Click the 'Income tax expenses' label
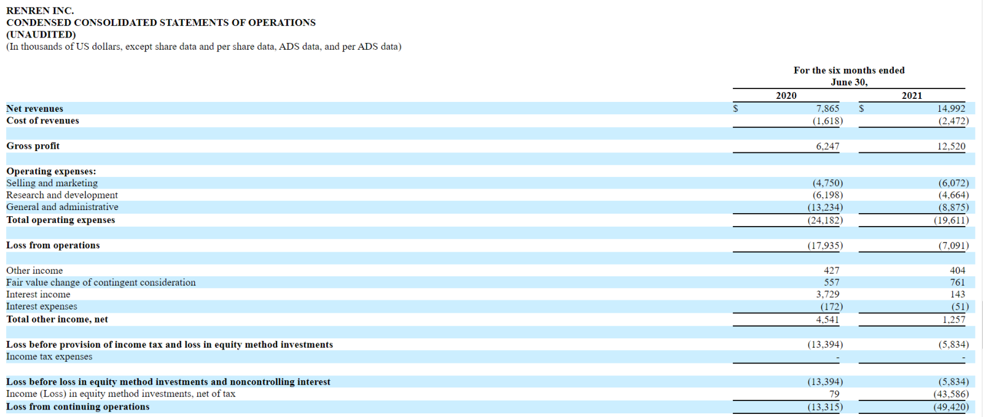 (x=49, y=357)
